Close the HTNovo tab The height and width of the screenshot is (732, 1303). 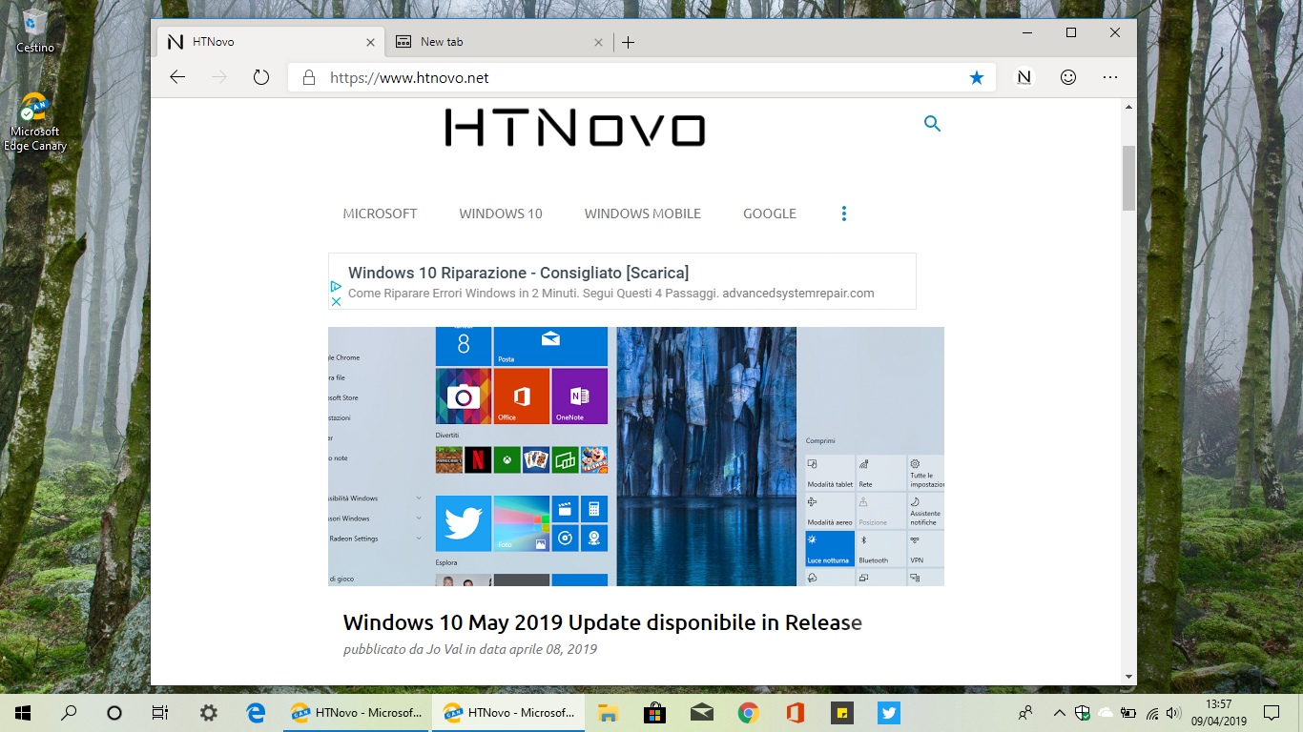point(371,42)
